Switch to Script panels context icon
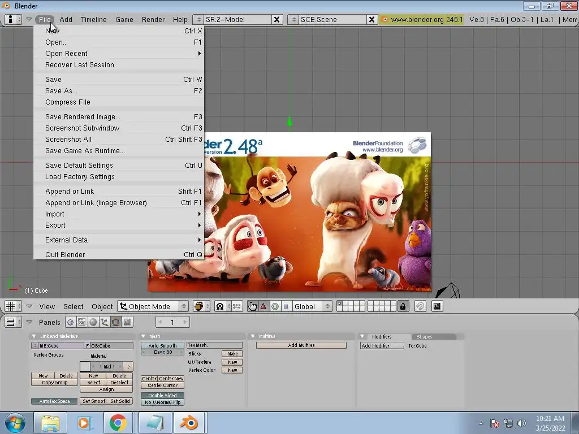The width and height of the screenshot is (579, 434). (x=81, y=322)
